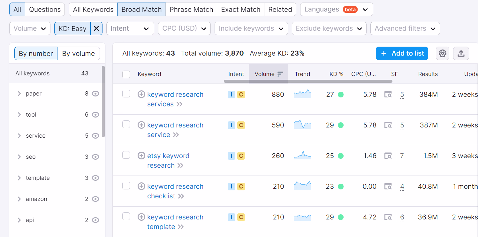This screenshot has height=237, width=478.
Task: Switch to Phrase Match tab
Action: coord(191,10)
